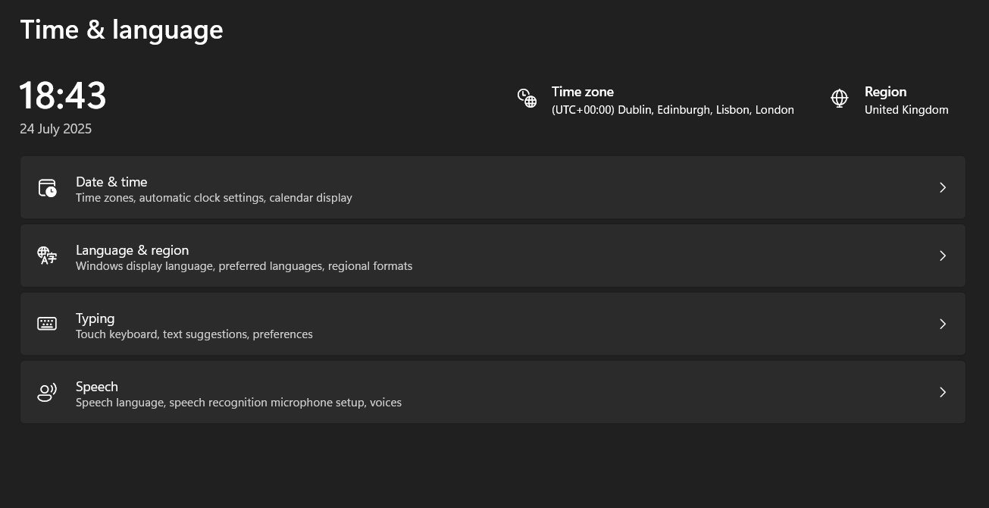Click '(UTC+00:00) Dublin, Edinburgh, Lisbon, London' text
Viewport: 989px width, 508px height.
click(673, 110)
